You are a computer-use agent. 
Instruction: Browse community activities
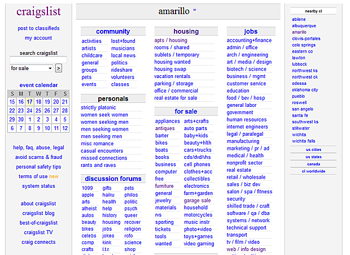[x=91, y=41]
